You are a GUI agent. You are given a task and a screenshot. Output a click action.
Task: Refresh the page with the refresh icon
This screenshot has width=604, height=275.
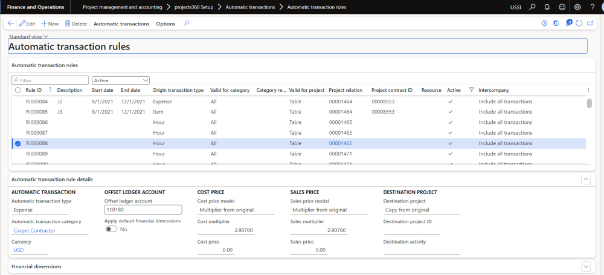(x=579, y=24)
